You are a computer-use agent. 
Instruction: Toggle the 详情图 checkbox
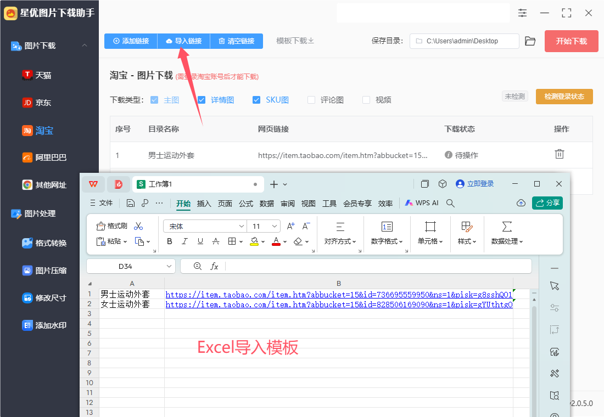pyautogui.click(x=202, y=100)
